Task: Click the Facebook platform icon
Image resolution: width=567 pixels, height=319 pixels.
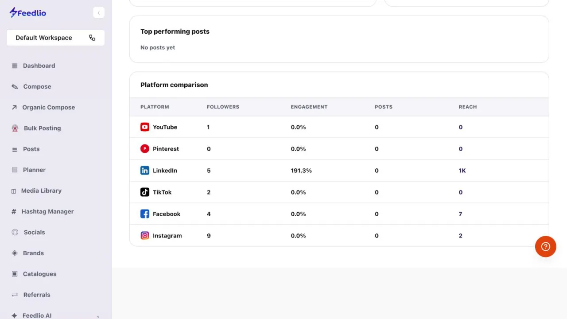Action: click(145, 214)
